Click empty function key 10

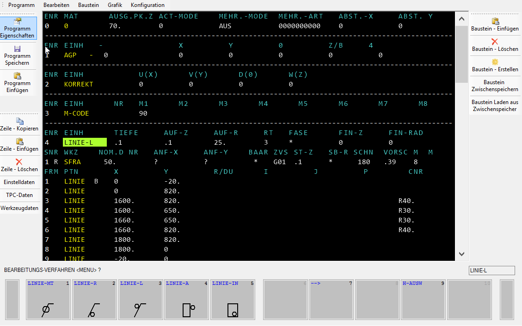[x=469, y=300]
